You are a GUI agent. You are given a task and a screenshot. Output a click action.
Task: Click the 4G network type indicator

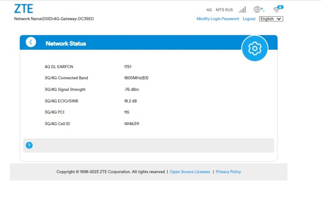pos(209,10)
